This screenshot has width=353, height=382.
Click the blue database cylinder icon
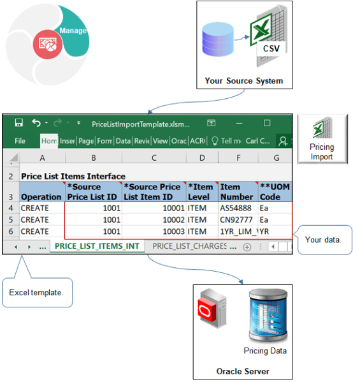[218, 40]
